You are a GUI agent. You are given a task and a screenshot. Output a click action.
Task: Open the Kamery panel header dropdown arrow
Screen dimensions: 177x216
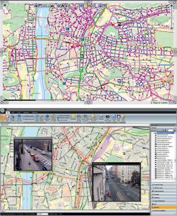(175, 128)
